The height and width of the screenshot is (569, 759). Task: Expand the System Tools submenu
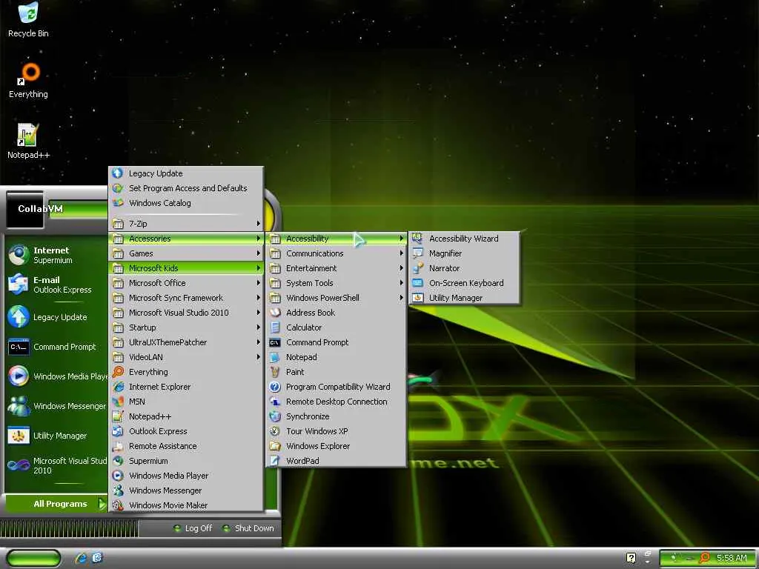tap(337, 283)
